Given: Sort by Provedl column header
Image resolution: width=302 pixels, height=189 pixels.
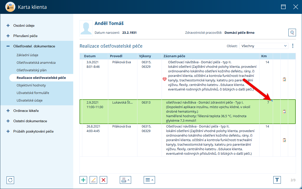Looking at the screenshot, I should 122,56.
